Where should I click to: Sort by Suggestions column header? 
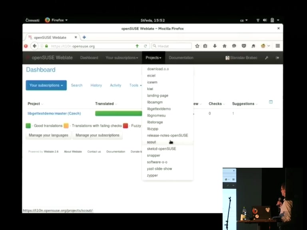click(x=245, y=104)
